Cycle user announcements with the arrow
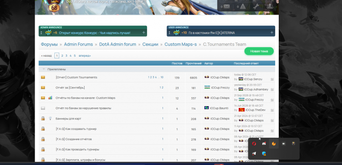Screen dimensions: 342x165 pos(169,33)
